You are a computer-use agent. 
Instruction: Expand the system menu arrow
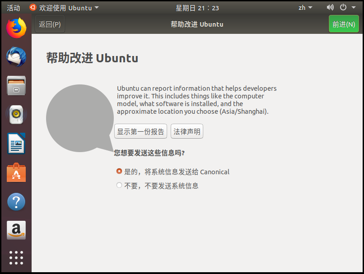(x=354, y=7)
